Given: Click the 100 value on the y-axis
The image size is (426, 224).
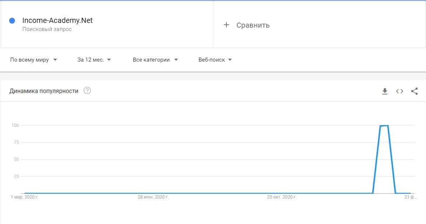Looking at the screenshot, I should (15, 125).
